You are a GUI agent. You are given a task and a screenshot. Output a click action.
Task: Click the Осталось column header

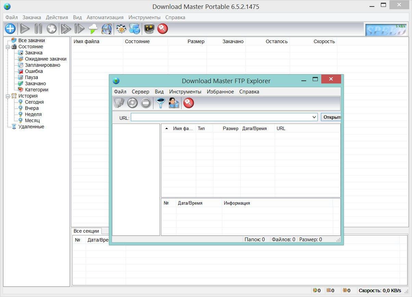tap(267, 41)
